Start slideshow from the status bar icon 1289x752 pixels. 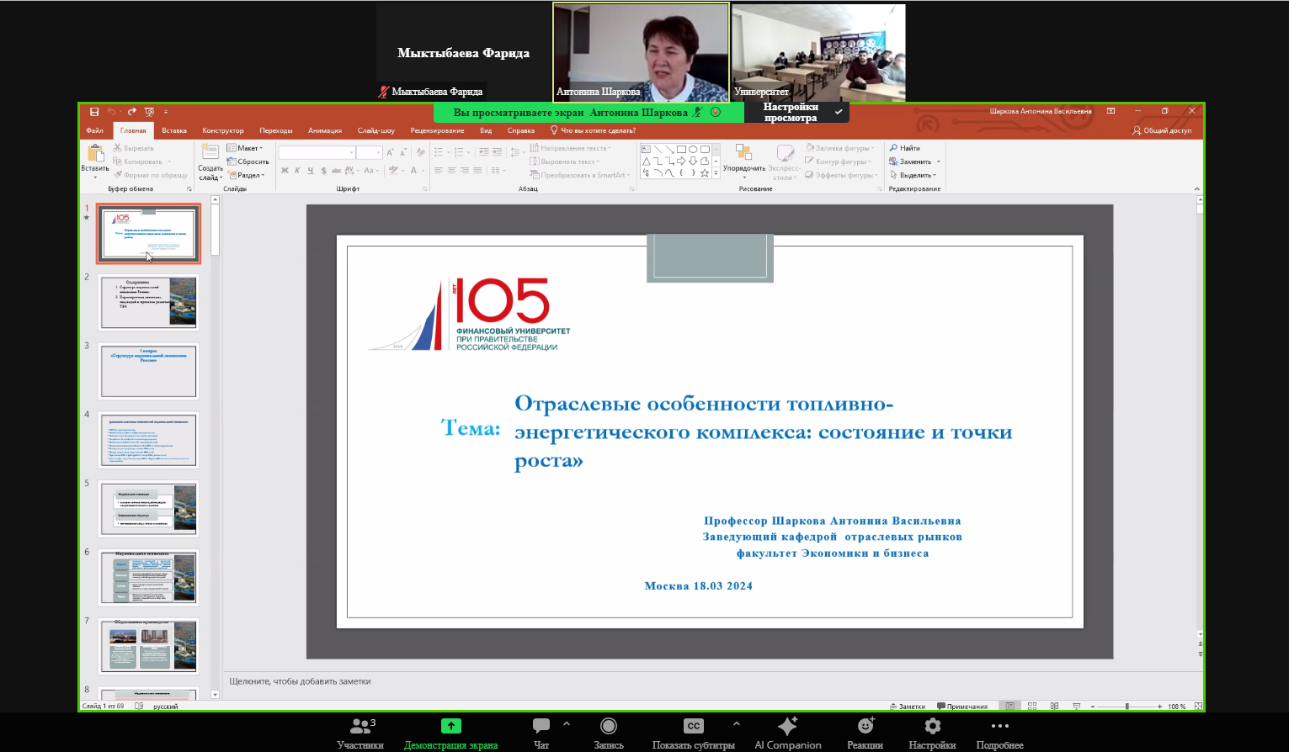point(1078,706)
